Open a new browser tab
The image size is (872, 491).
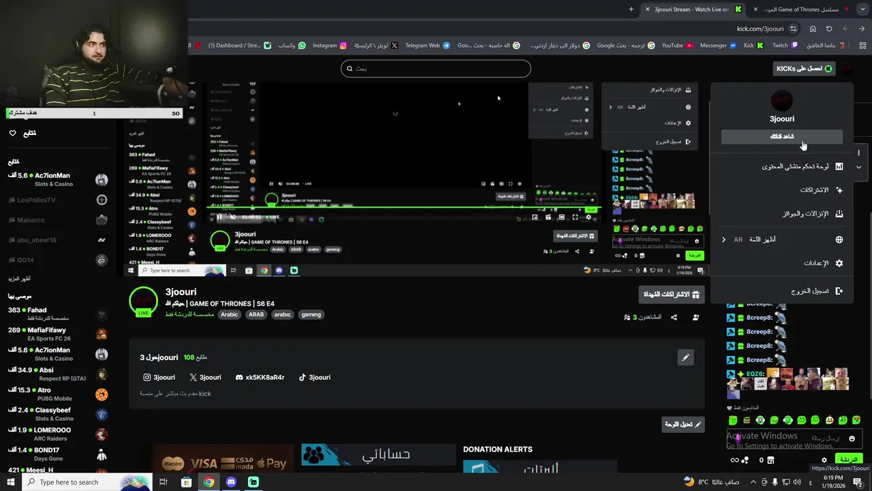pyautogui.click(x=631, y=10)
